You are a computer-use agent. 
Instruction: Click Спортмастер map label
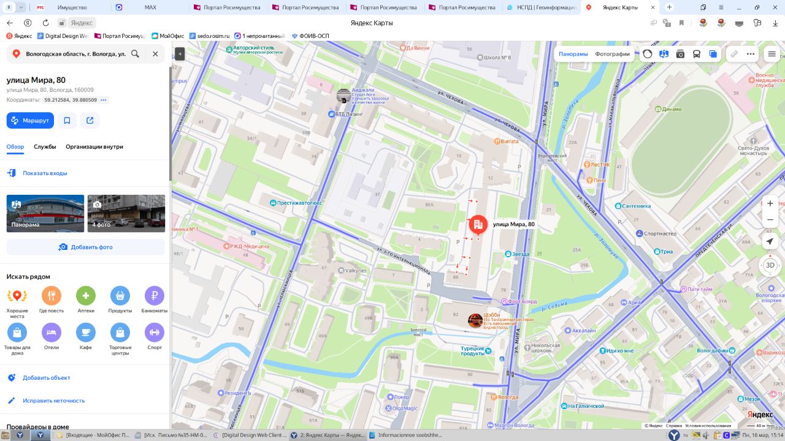(x=656, y=233)
